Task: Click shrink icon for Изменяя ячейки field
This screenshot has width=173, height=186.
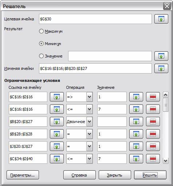Action: [161, 68]
